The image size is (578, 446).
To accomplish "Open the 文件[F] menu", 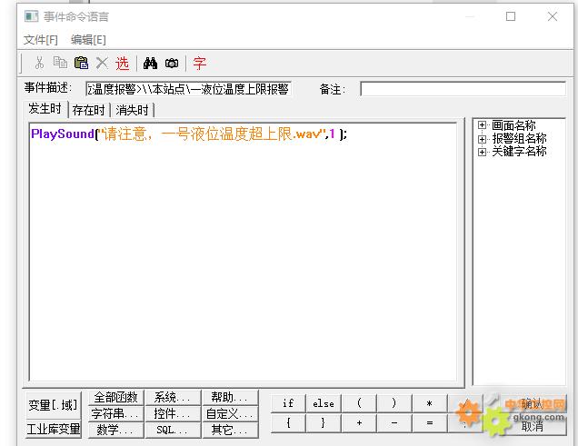I will click(x=40, y=40).
